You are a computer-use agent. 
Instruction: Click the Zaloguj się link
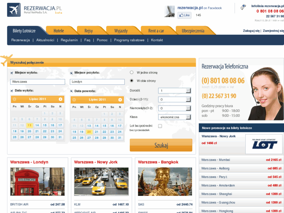[251, 31]
